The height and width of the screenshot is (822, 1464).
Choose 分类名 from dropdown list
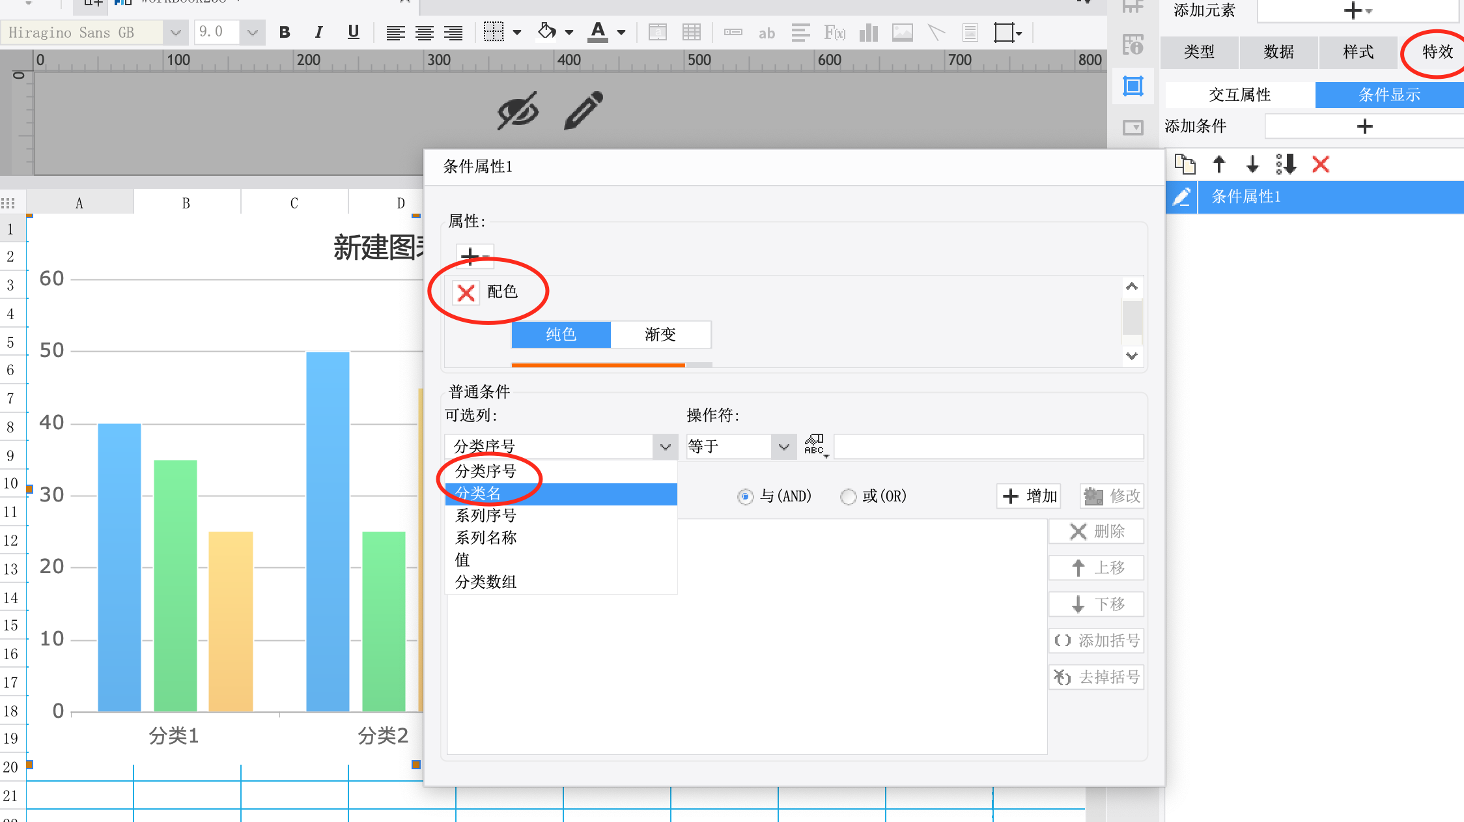561,494
